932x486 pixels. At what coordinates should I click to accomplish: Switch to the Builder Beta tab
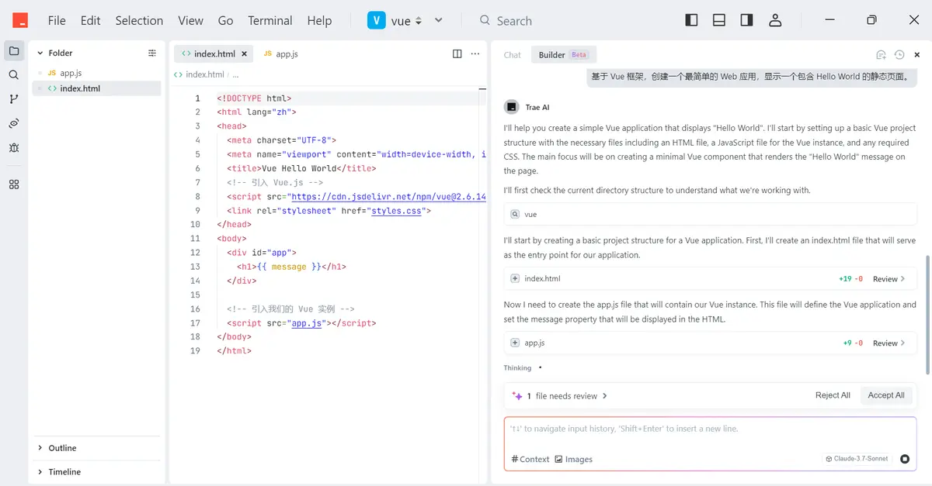click(x=563, y=55)
